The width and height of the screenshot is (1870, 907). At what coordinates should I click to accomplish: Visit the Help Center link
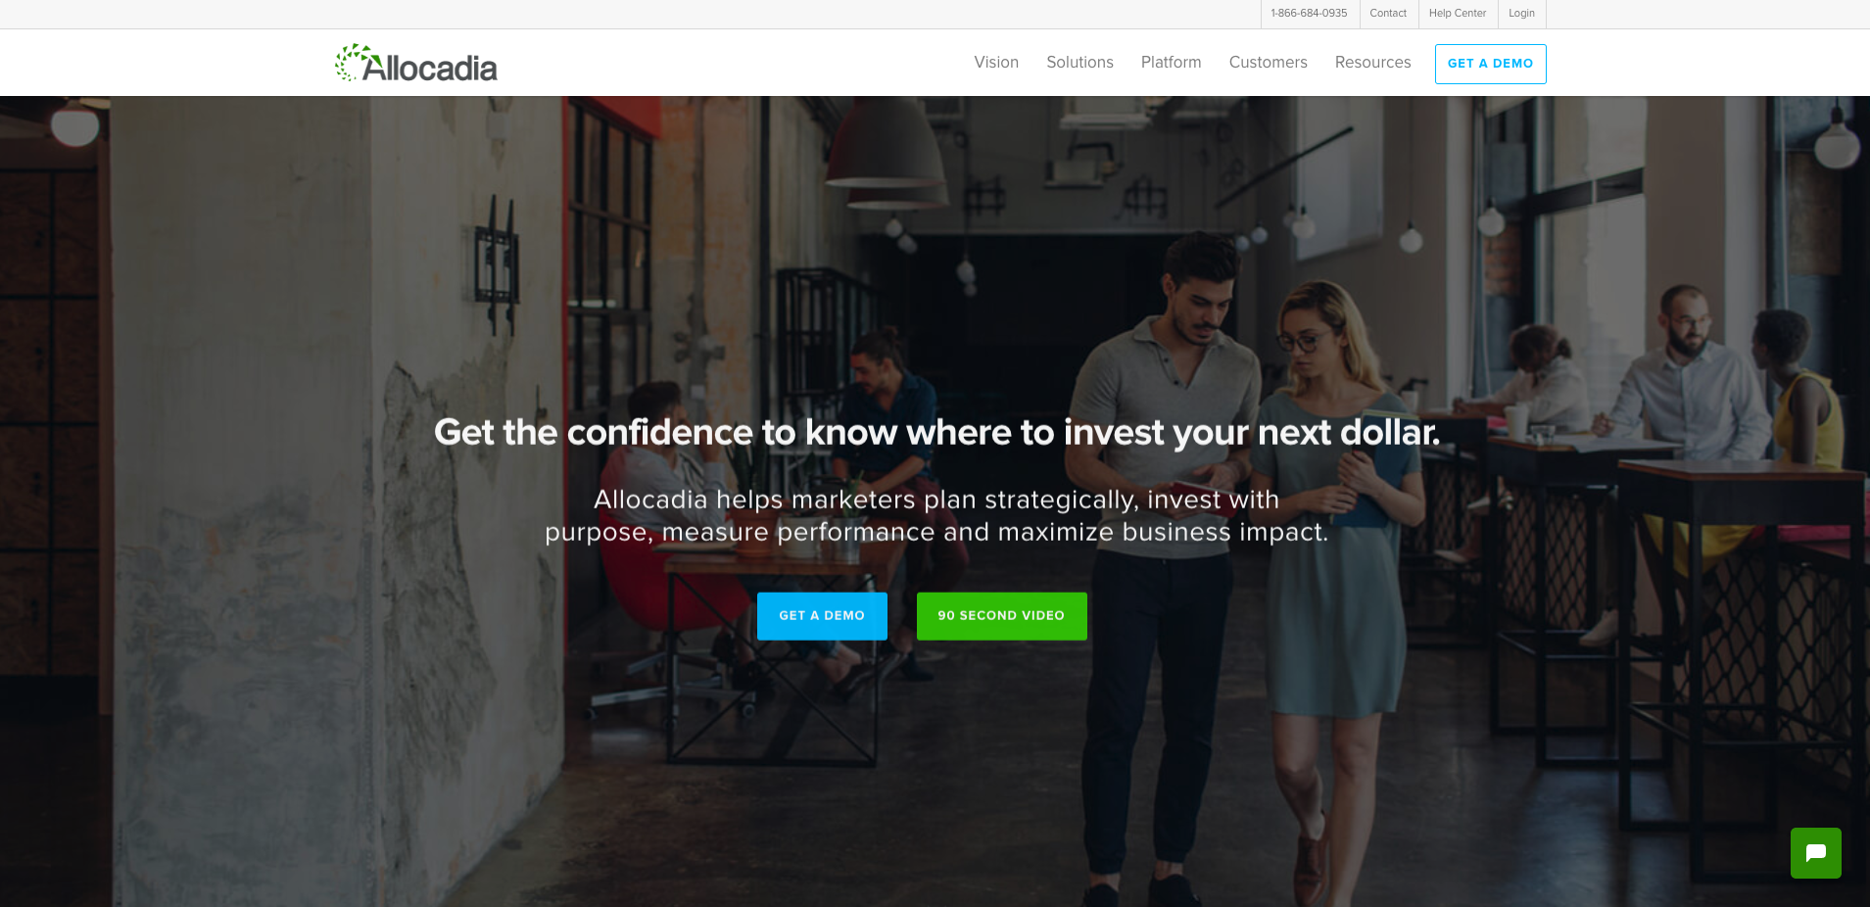tap(1457, 14)
